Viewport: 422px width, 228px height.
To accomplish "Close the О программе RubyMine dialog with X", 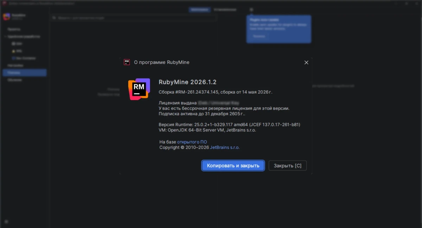I will (x=306, y=62).
